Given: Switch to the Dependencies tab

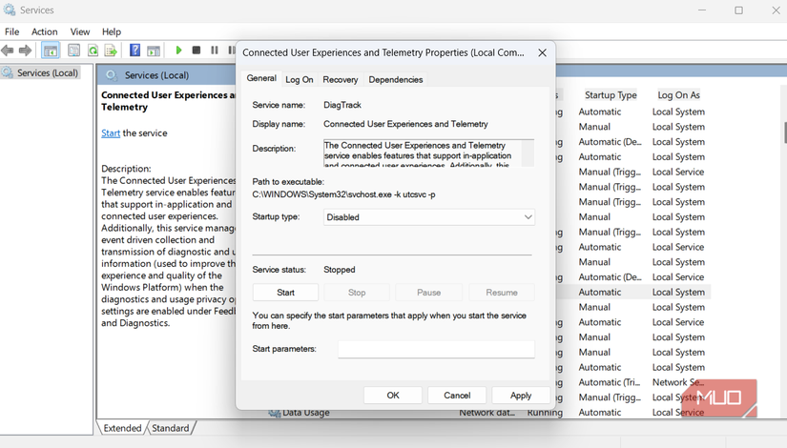Looking at the screenshot, I should (396, 79).
